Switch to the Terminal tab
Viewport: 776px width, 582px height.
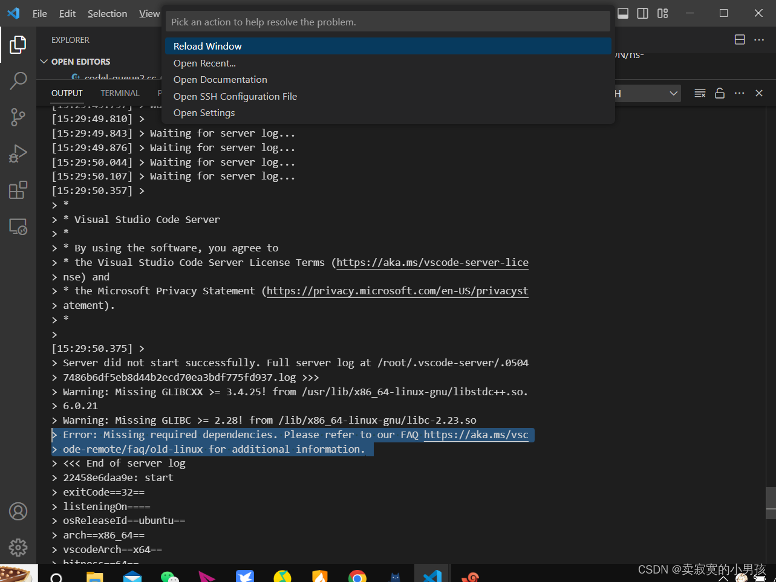point(120,93)
